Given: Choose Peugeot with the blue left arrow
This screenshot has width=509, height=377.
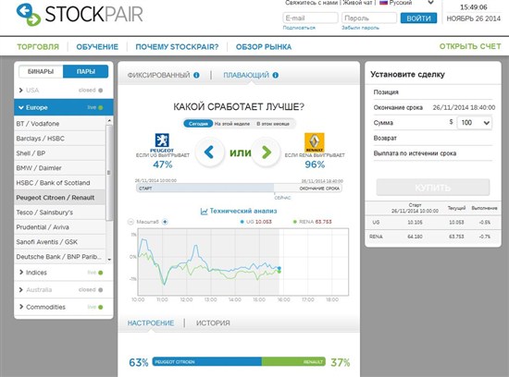Looking at the screenshot, I should [x=210, y=152].
